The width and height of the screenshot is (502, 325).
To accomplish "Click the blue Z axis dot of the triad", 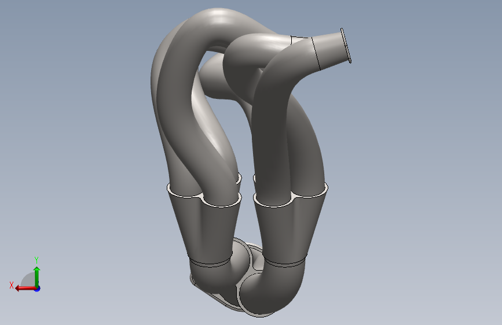I will pyautogui.click(x=38, y=289).
